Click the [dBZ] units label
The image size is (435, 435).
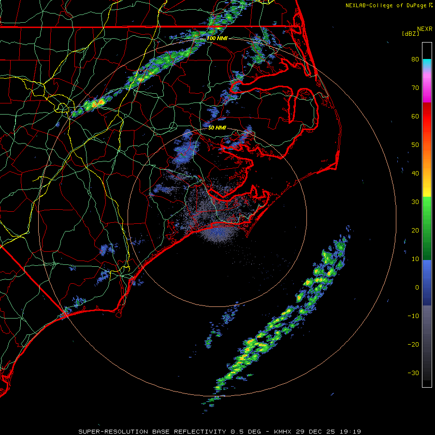coord(410,34)
